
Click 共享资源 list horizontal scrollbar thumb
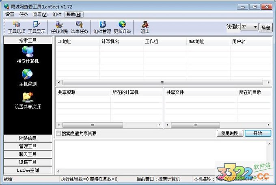(x=93, y=125)
